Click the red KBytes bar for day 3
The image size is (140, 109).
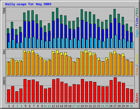click(x=17, y=97)
